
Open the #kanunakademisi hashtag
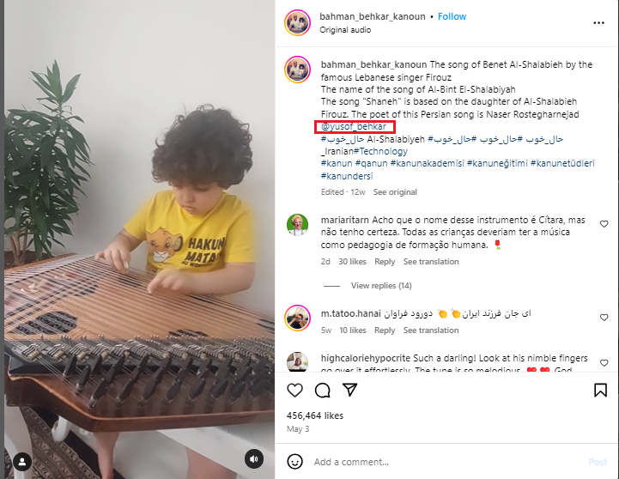[428, 163]
